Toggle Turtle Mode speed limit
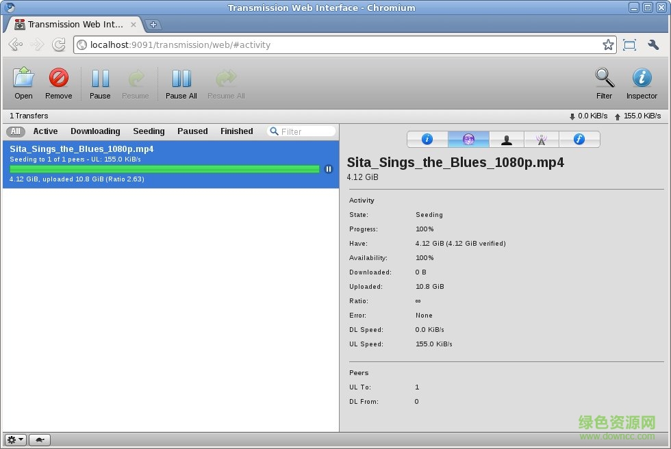Viewport: 671px width, 449px height. [x=39, y=439]
